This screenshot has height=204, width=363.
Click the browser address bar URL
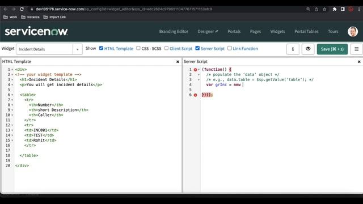click(124, 9)
